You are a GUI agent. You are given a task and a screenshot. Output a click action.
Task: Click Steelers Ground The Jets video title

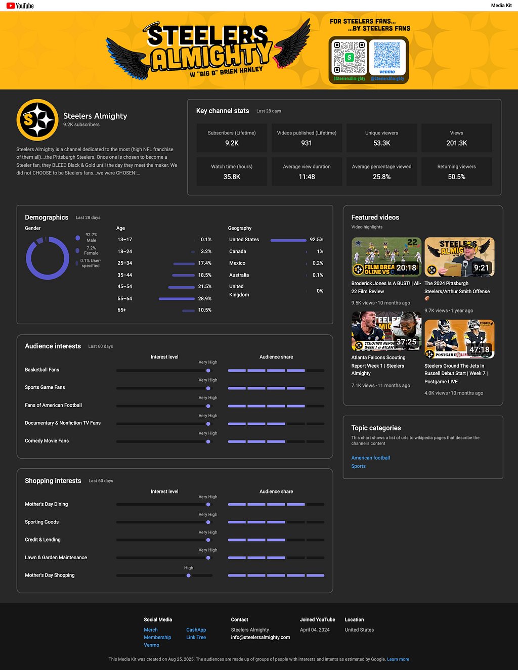(x=456, y=374)
